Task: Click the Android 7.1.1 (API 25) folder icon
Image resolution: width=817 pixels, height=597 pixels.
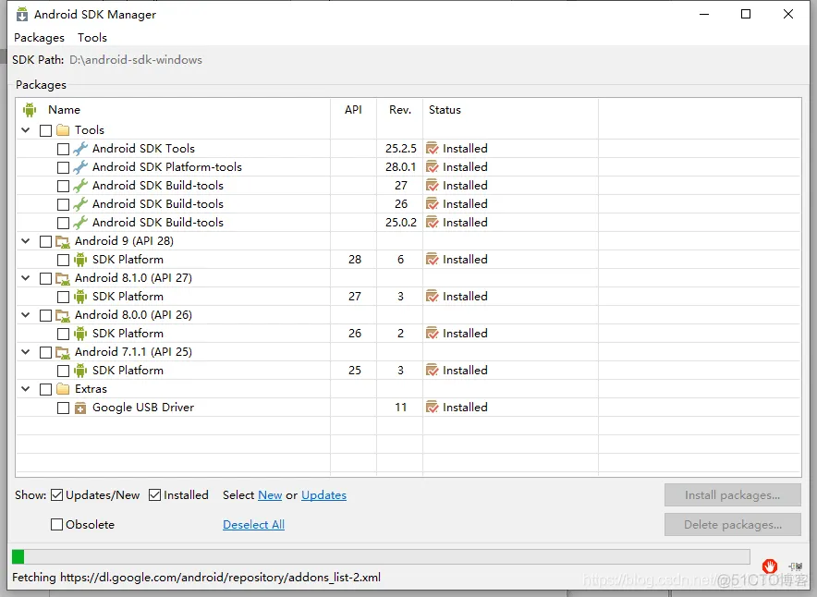Action: point(63,352)
